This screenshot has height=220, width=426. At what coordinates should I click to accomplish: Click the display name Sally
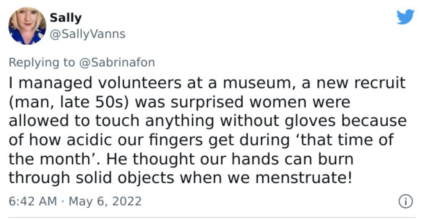(66, 18)
